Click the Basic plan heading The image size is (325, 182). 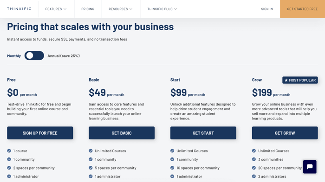pyautogui.click(x=94, y=80)
